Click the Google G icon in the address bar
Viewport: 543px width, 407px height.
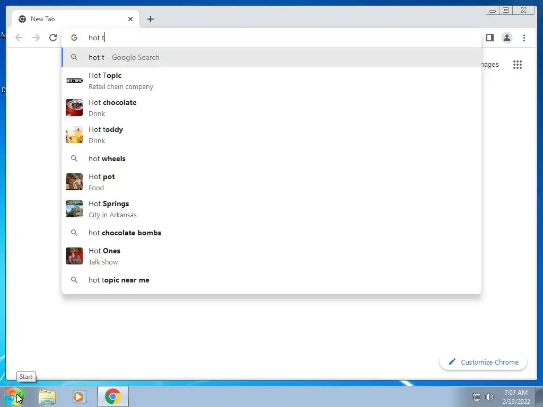[x=74, y=38]
